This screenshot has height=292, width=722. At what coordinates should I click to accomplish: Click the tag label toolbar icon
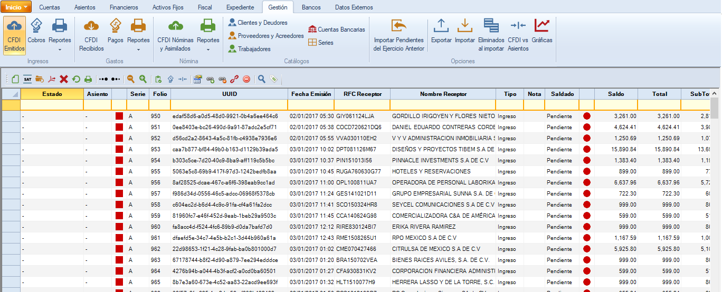(273, 79)
